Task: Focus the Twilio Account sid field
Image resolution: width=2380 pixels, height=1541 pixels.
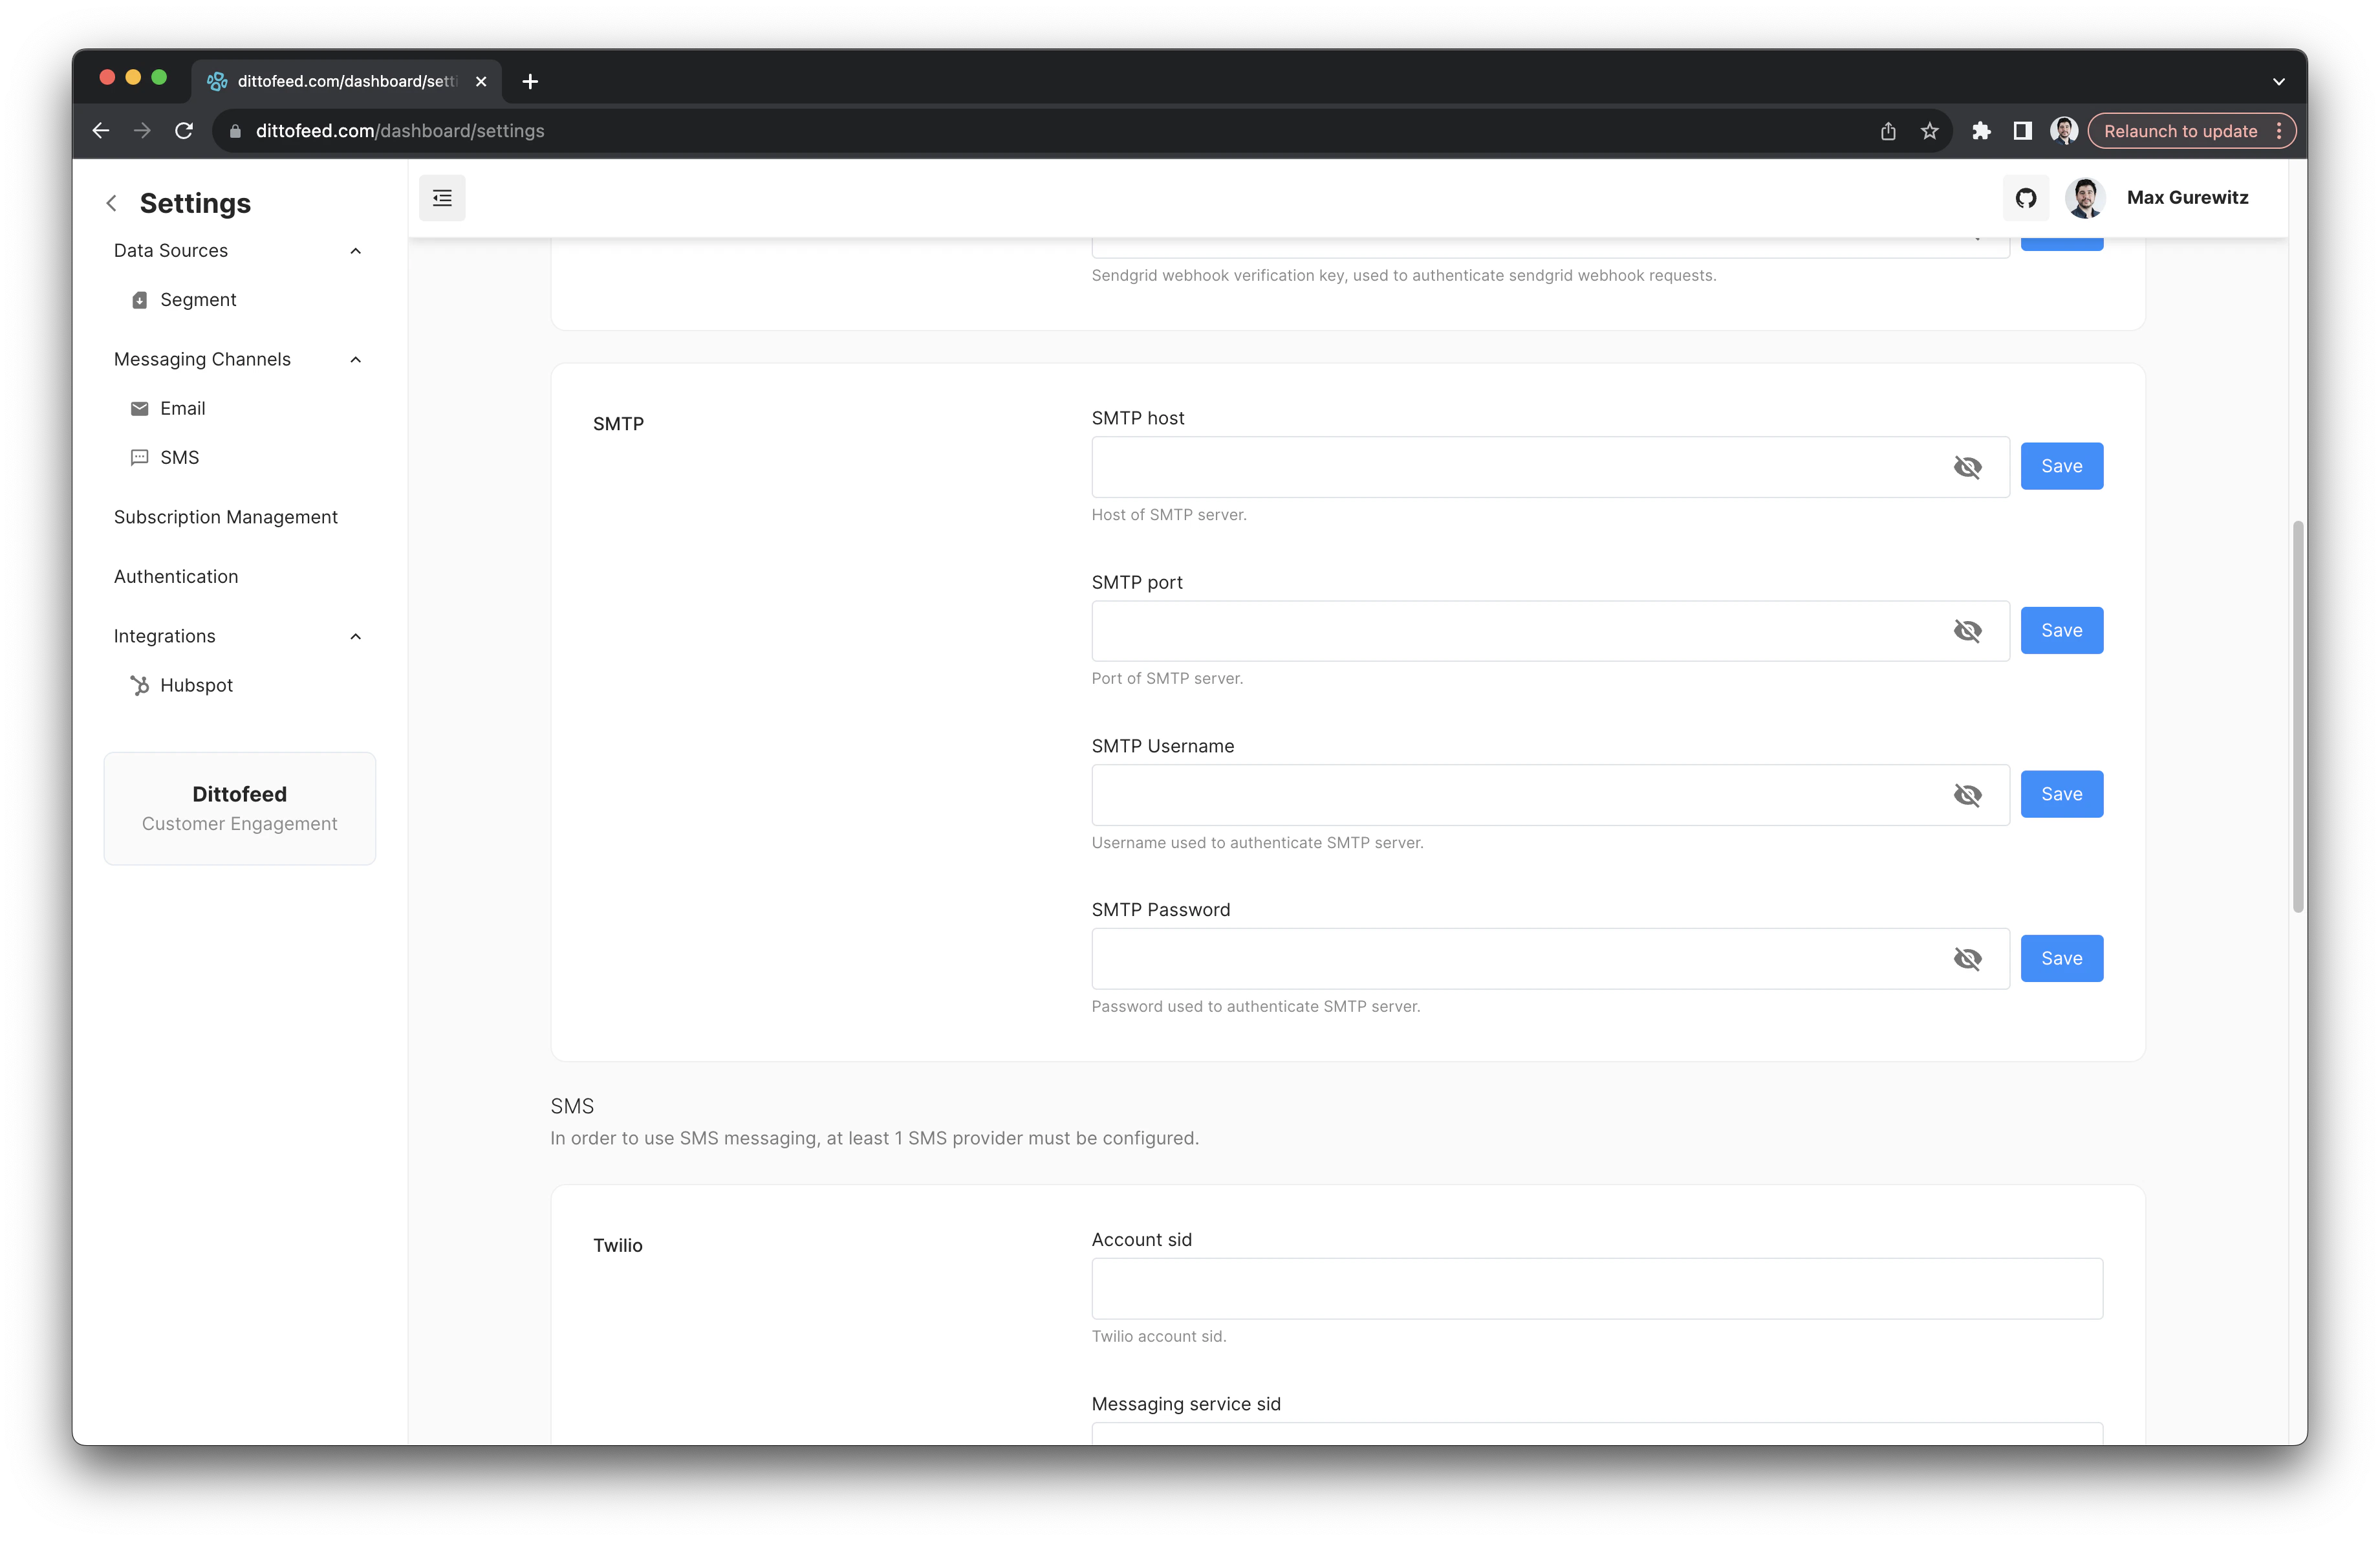Action: [1597, 1289]
